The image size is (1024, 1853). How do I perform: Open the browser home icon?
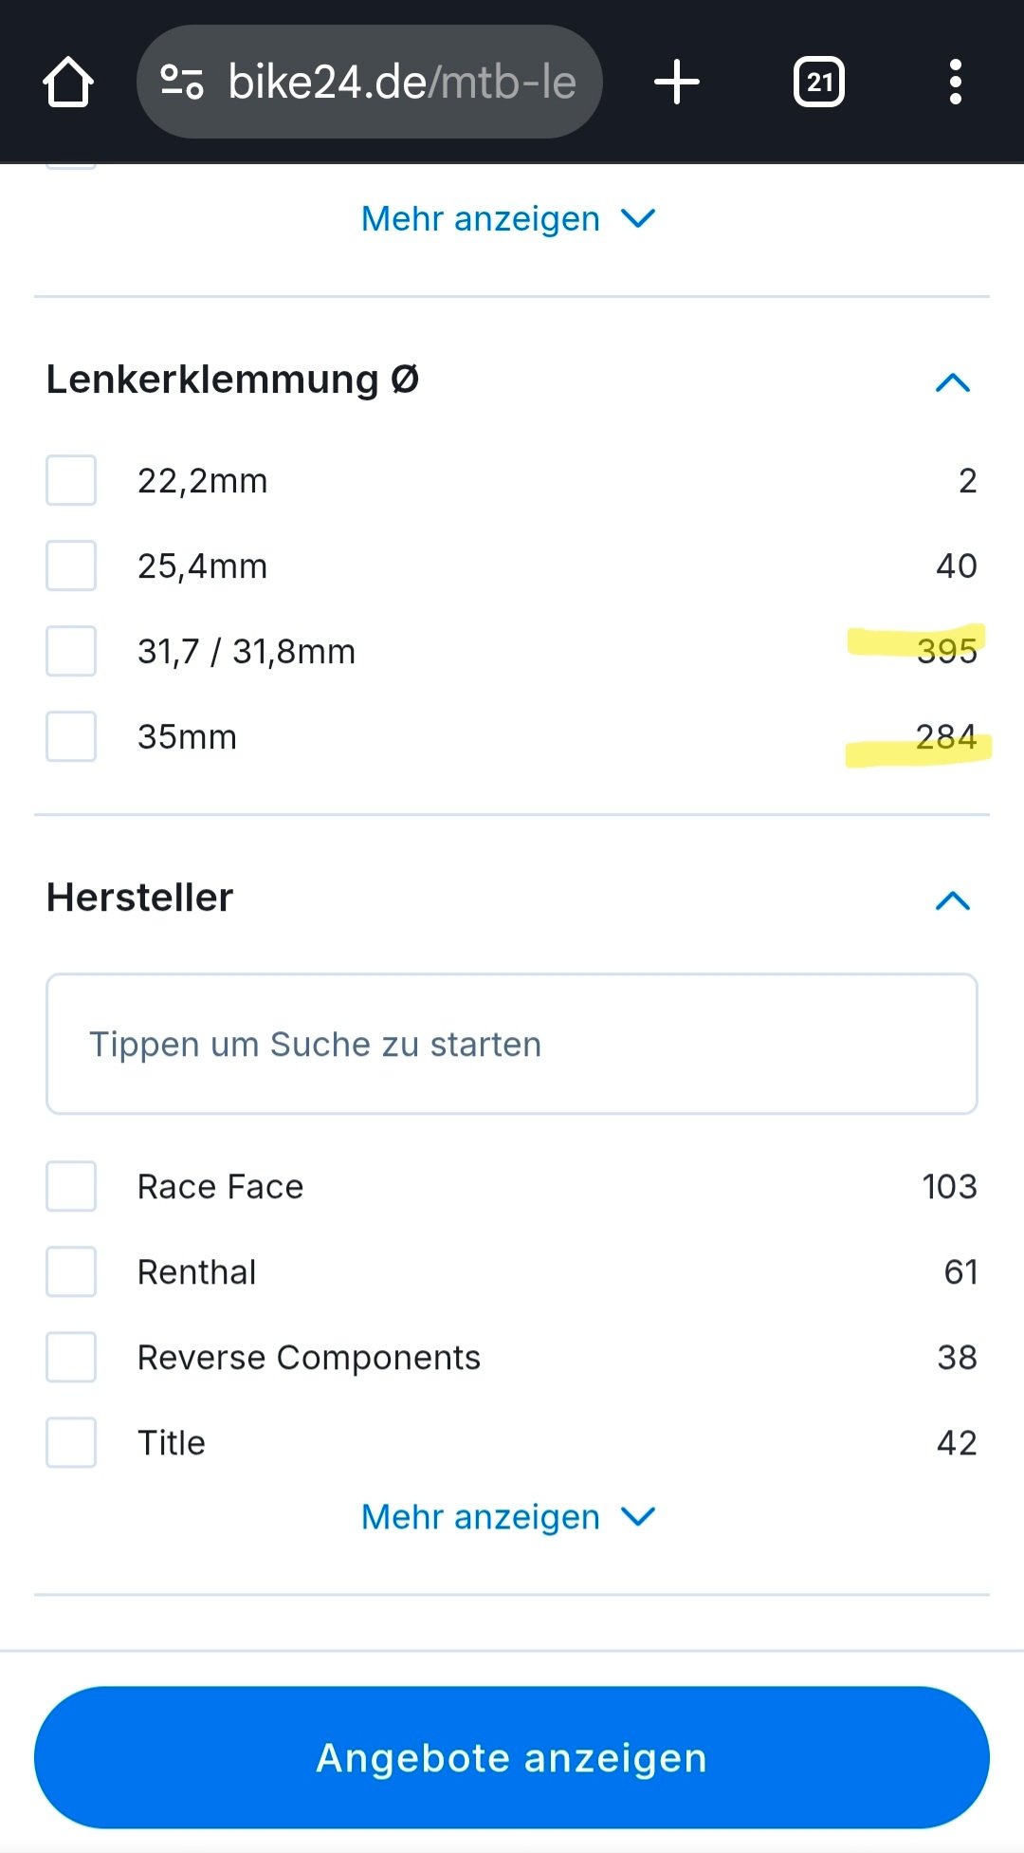point(66,82)
